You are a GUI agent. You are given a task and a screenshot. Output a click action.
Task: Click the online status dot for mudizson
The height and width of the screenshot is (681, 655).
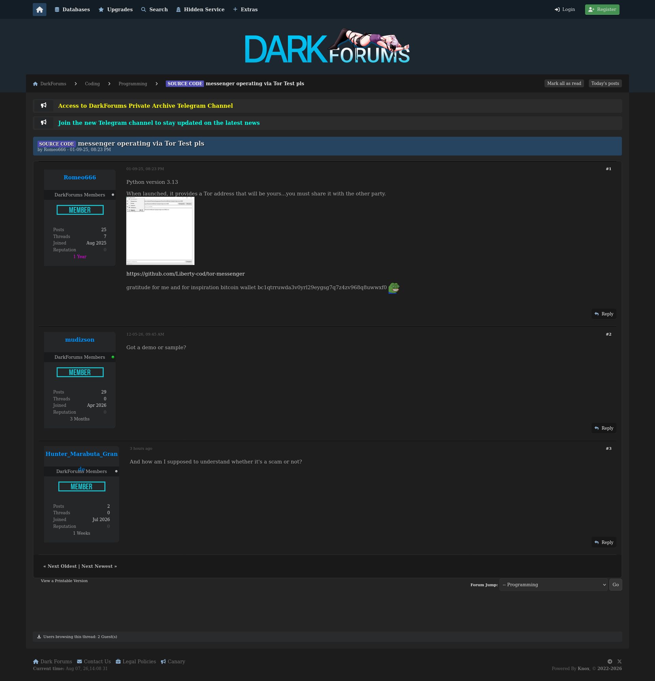[x=113, y=357]
